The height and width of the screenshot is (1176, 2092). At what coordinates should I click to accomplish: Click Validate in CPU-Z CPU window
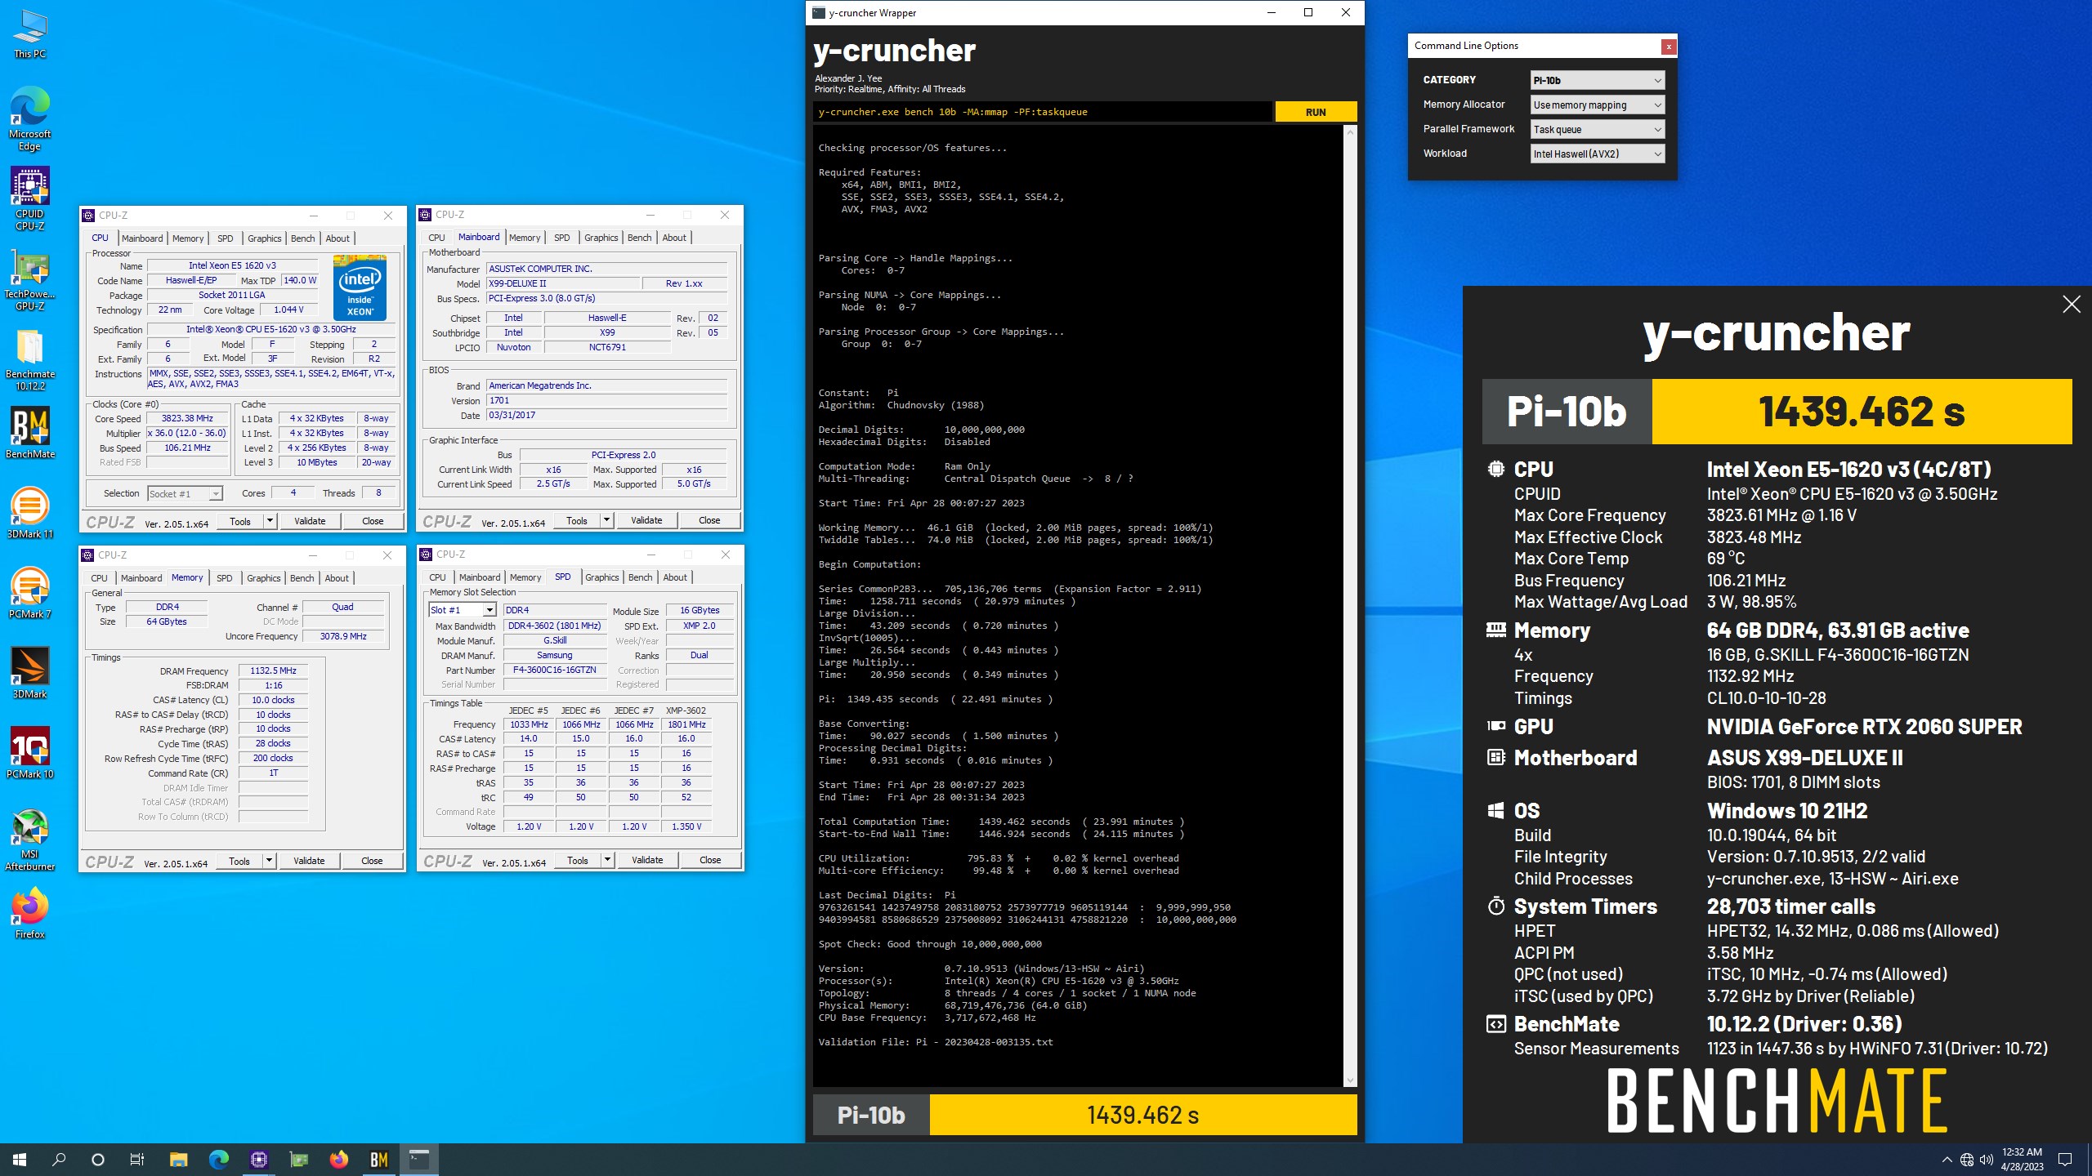click(x=310, y=521)
